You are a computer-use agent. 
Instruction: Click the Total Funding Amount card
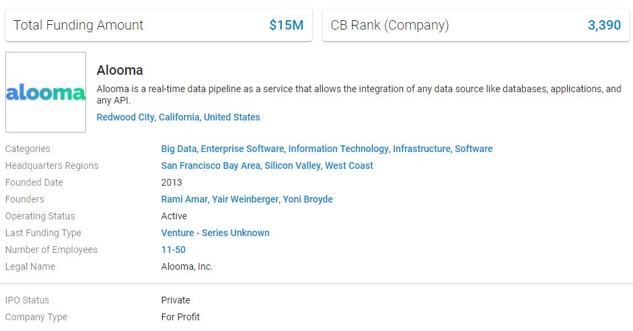(159, 25)
